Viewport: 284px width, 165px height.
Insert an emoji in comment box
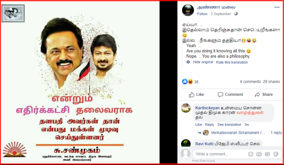(251, 154)
